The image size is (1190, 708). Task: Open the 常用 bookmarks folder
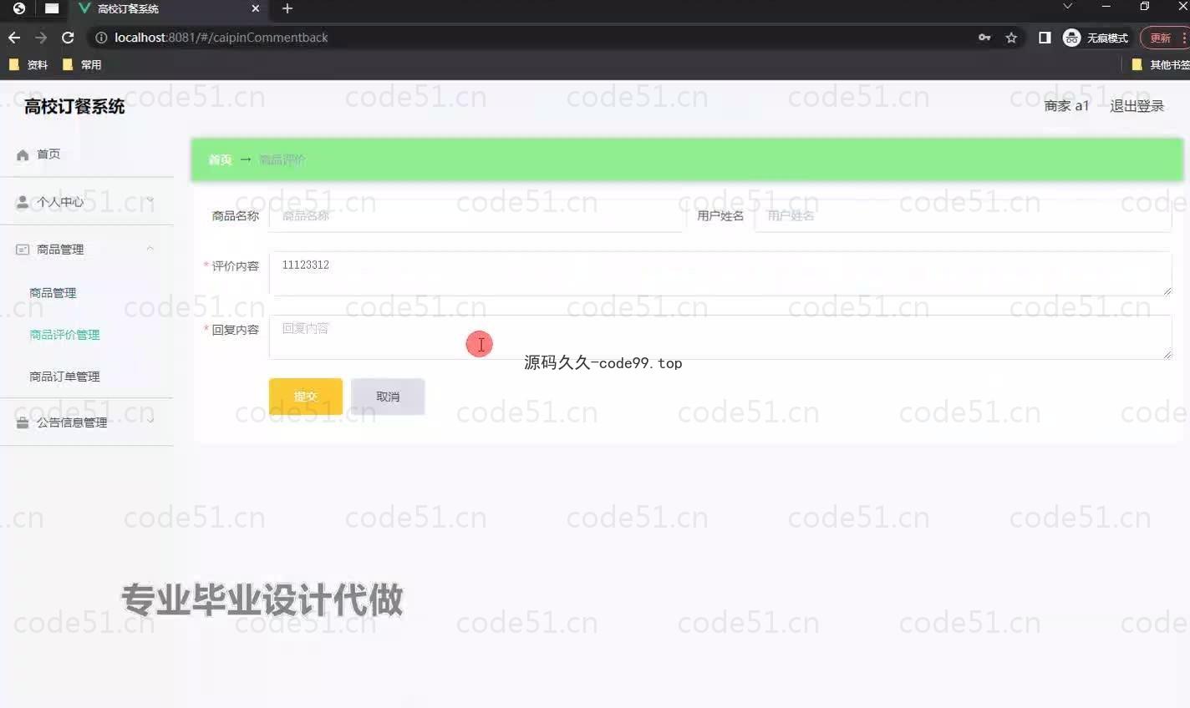[82, 64]
